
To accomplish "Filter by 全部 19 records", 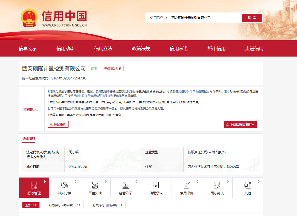I will click(x=31, y=205).
